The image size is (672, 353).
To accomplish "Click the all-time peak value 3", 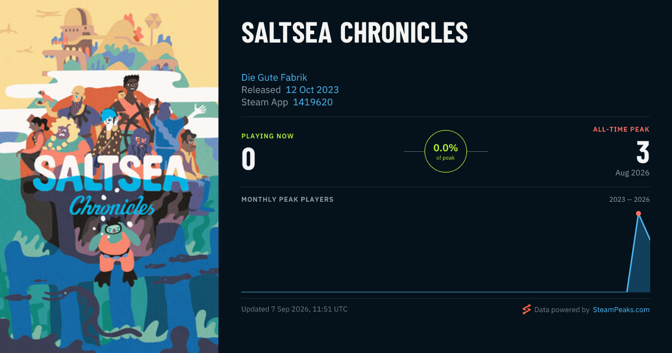I will tap(643, 152).
